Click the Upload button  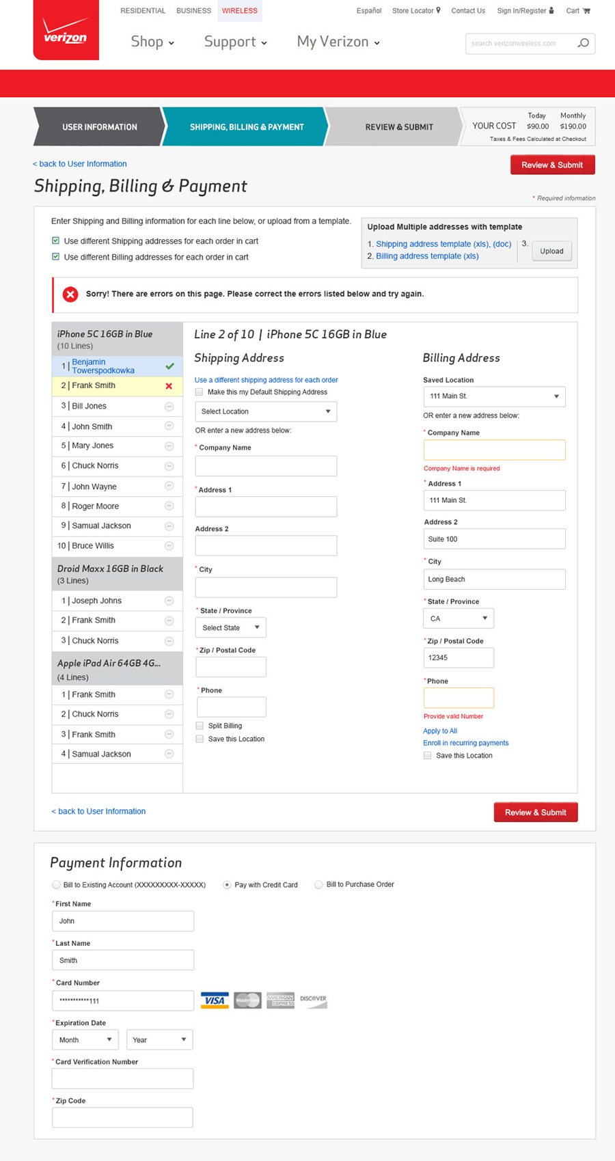click(551, 251)
